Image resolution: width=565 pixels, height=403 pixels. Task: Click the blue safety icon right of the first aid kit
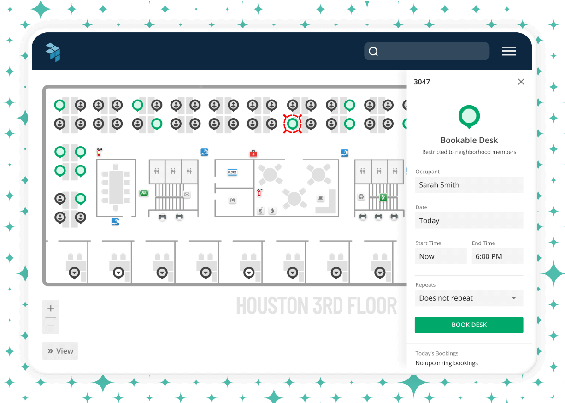[345, 153]
